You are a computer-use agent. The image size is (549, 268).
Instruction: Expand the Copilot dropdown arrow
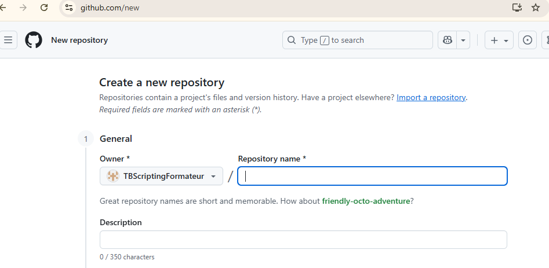point(463,40)
